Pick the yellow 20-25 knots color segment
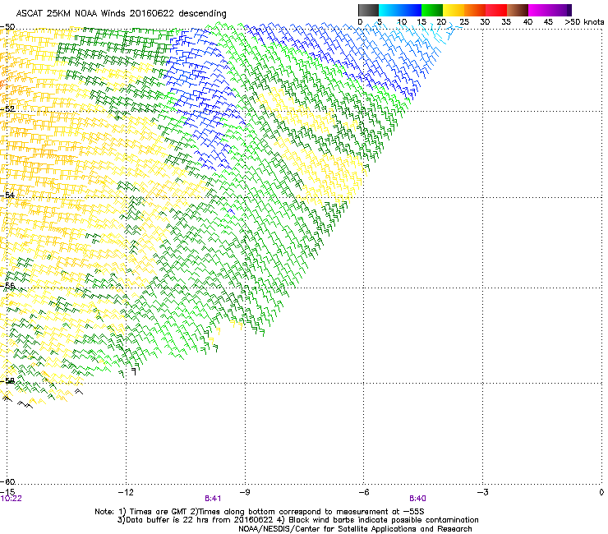This screenshot has height=534, width=608. point(454,10)
